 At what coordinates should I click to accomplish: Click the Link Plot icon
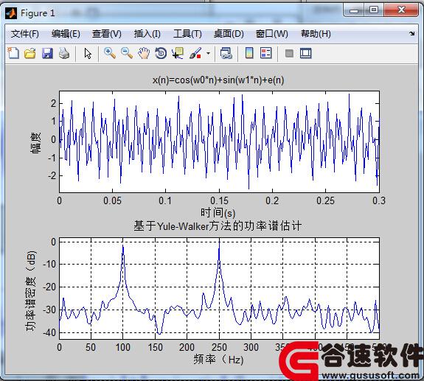tap(226, 53)
